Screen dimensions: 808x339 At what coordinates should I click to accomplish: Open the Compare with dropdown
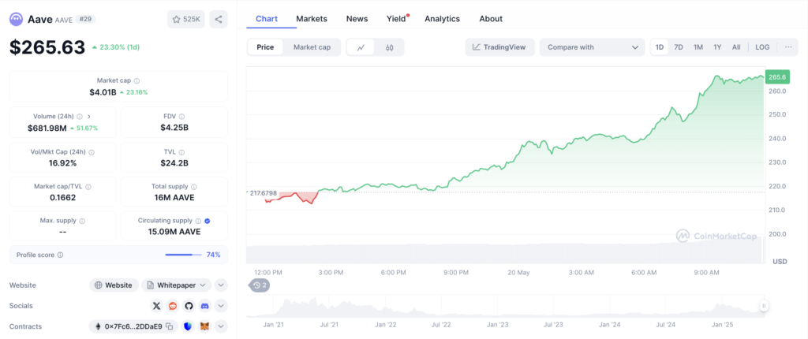tap(592, 47)
